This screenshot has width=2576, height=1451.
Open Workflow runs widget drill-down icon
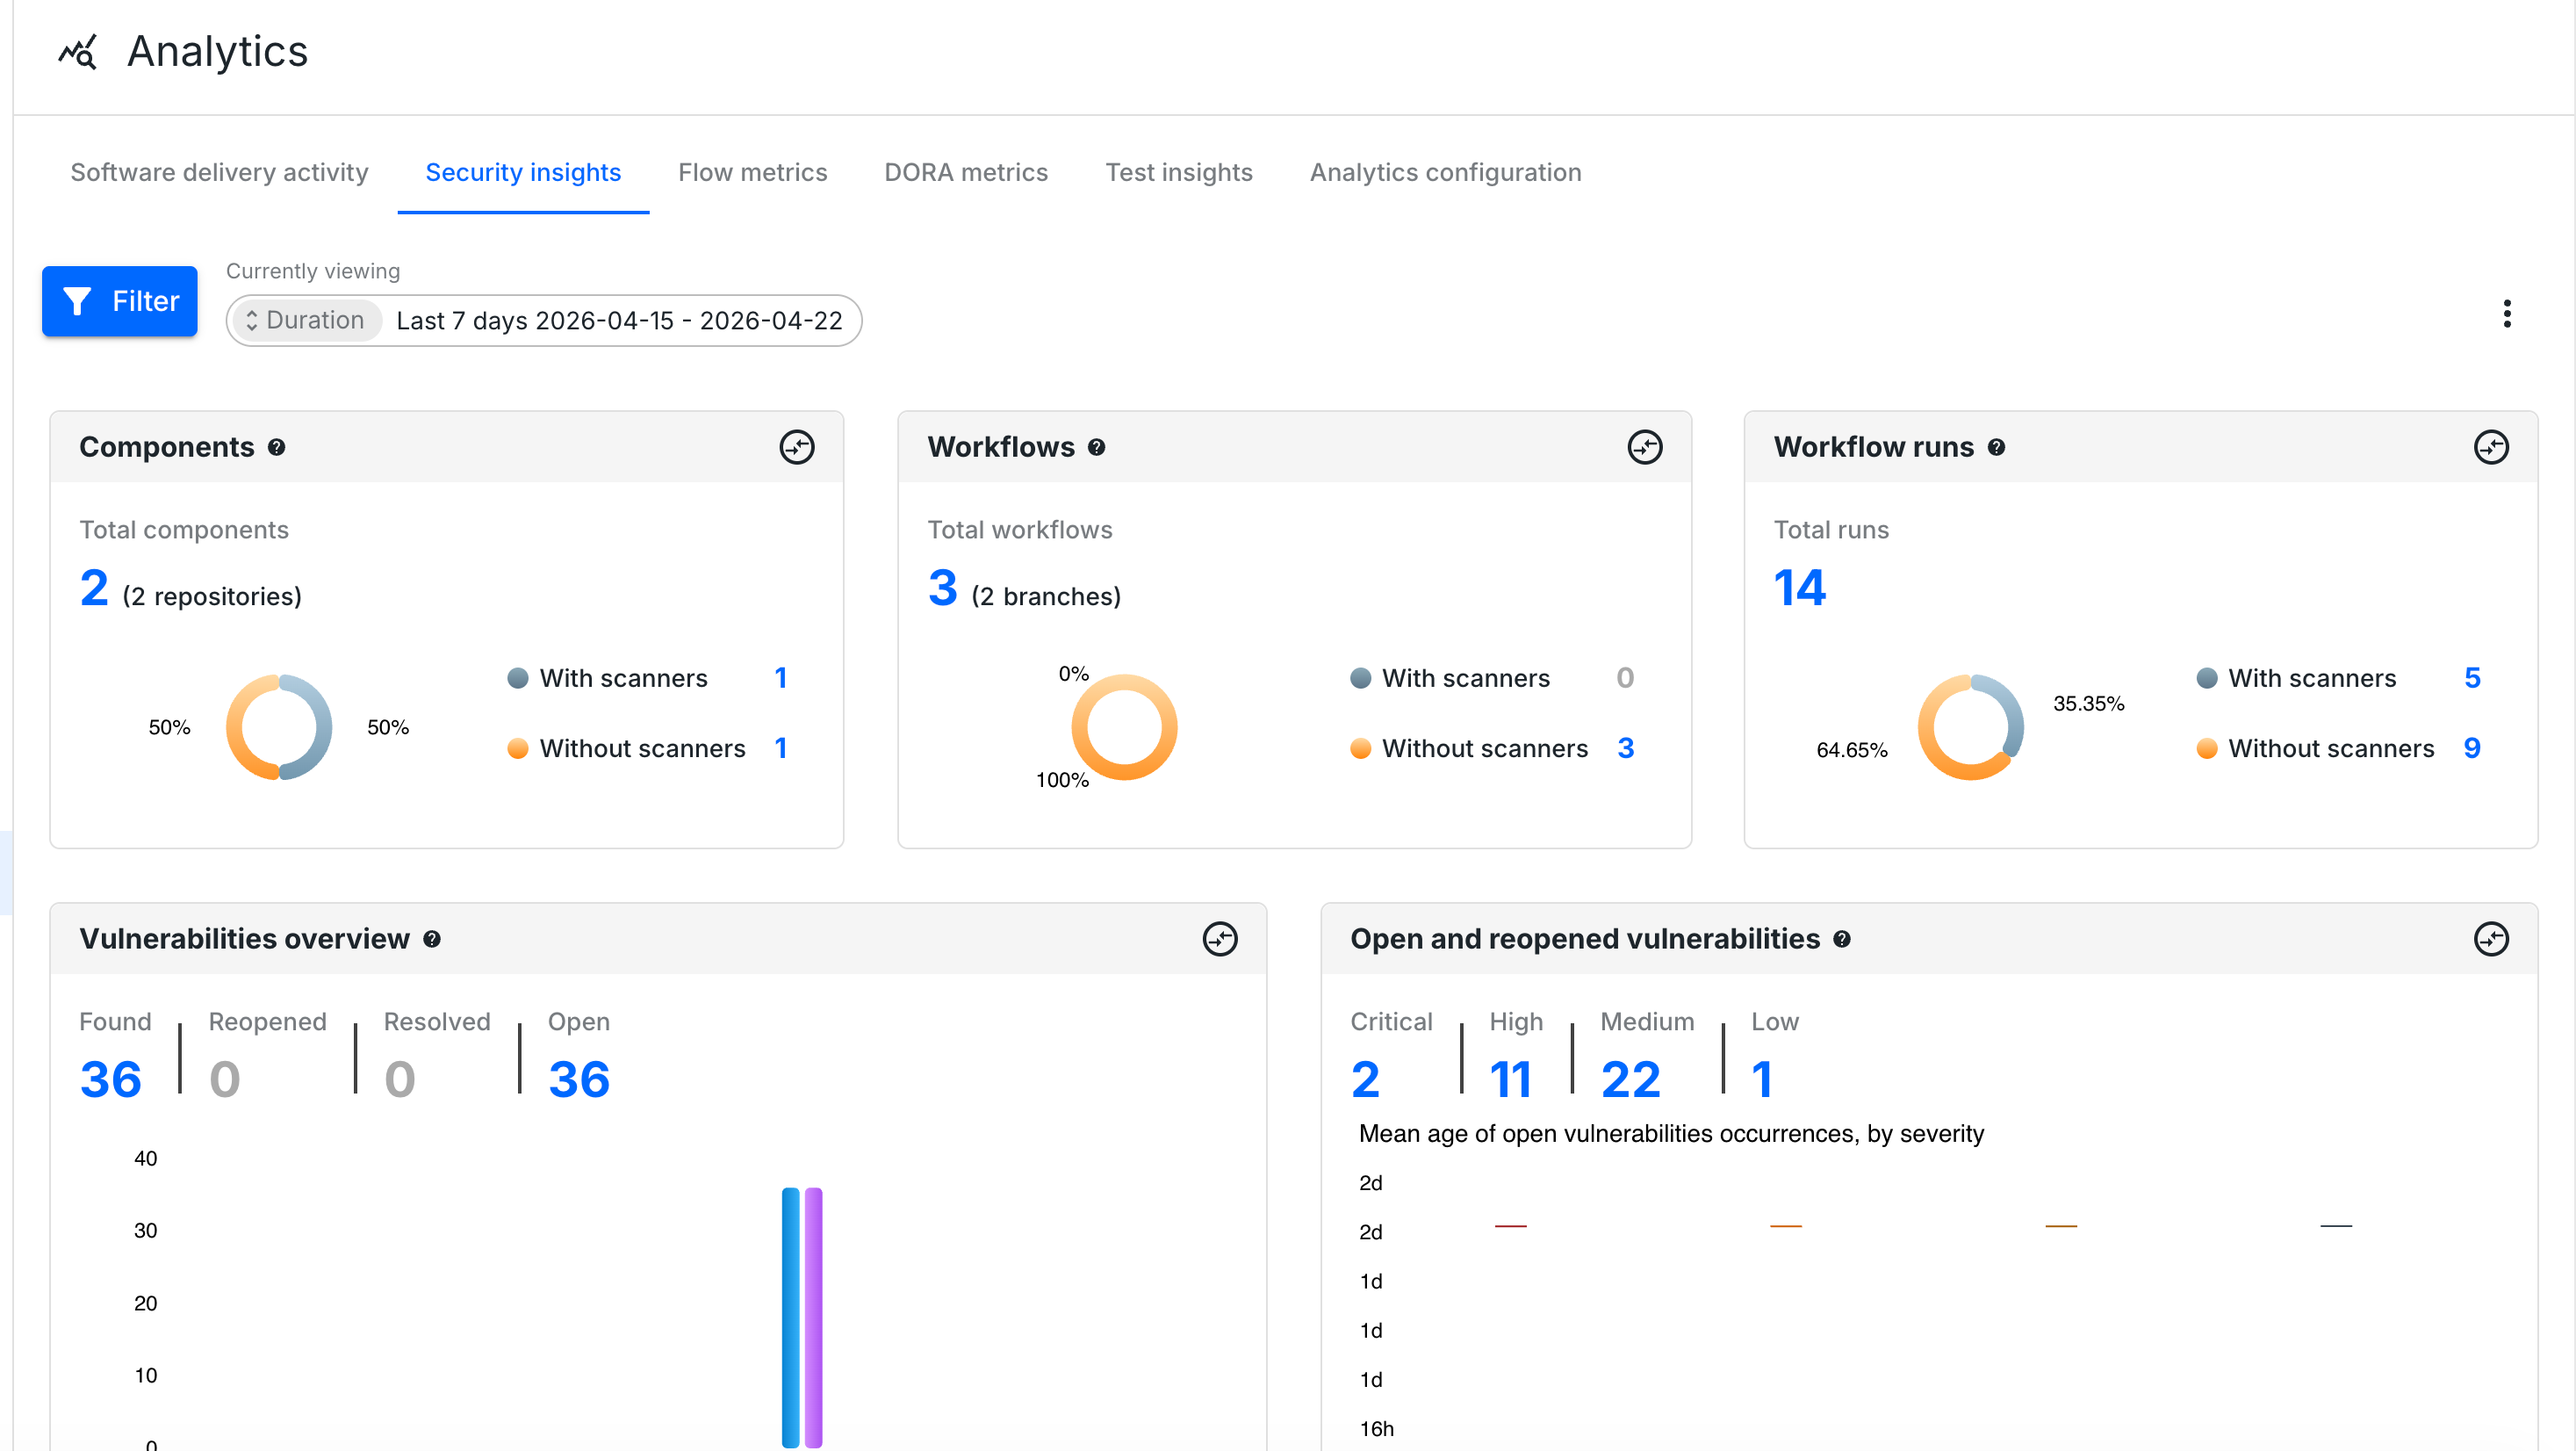2490,446
